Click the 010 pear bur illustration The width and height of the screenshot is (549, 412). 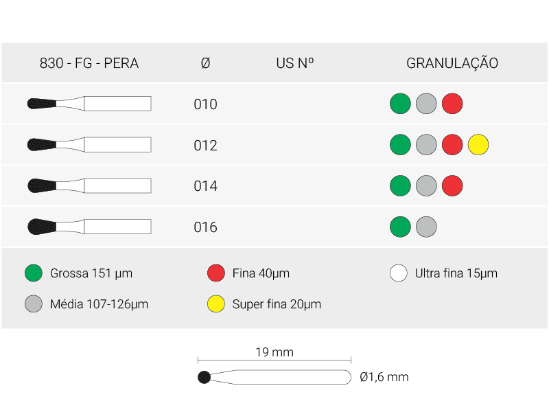point(89,104)
